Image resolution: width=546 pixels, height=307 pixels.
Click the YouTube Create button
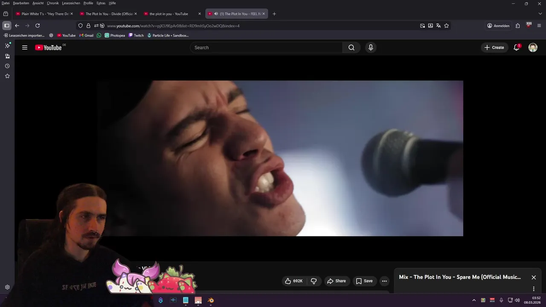coord(494,47)
